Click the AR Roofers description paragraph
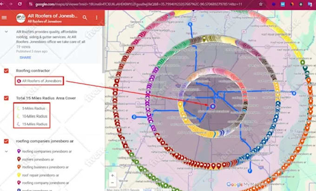The width and height of the screenshot is (316, 191). [51, 37]
